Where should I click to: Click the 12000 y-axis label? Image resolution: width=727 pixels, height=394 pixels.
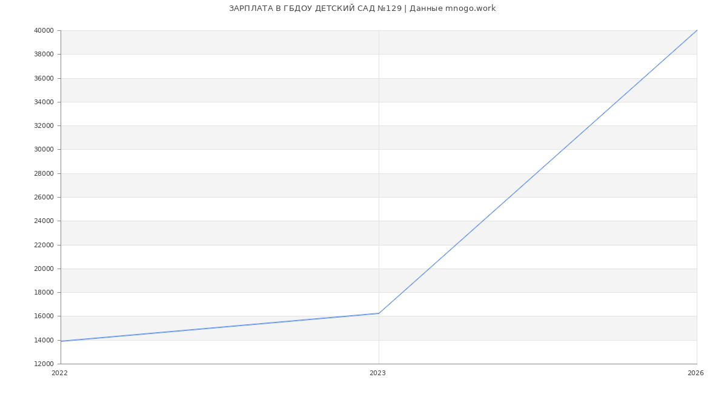click(44, 364)
